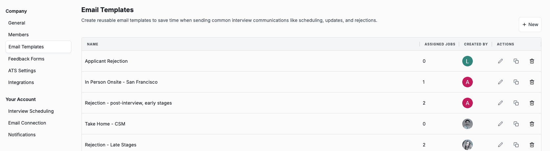Edit the Applicant Rejection template
The height and width of the screenshot is (151, 550).
[500, 61]
